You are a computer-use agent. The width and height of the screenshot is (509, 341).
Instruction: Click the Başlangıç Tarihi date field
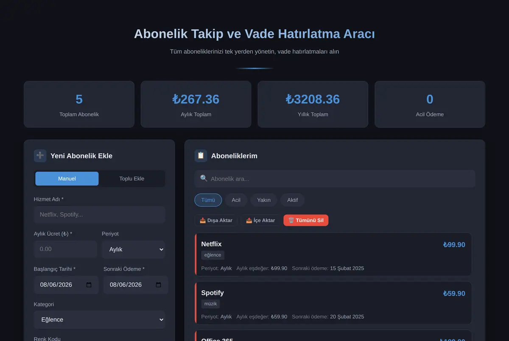66,285
